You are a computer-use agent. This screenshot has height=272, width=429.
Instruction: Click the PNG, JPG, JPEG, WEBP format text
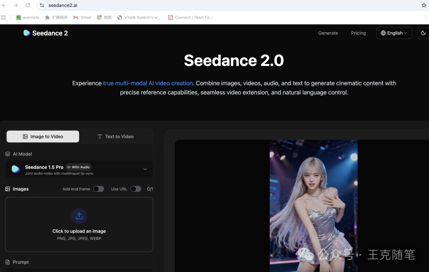tap(79, 238)
